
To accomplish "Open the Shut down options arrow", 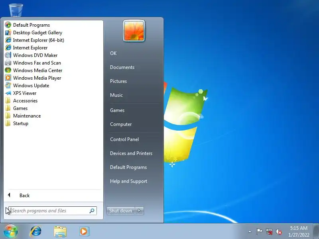I will coord(139,211).
